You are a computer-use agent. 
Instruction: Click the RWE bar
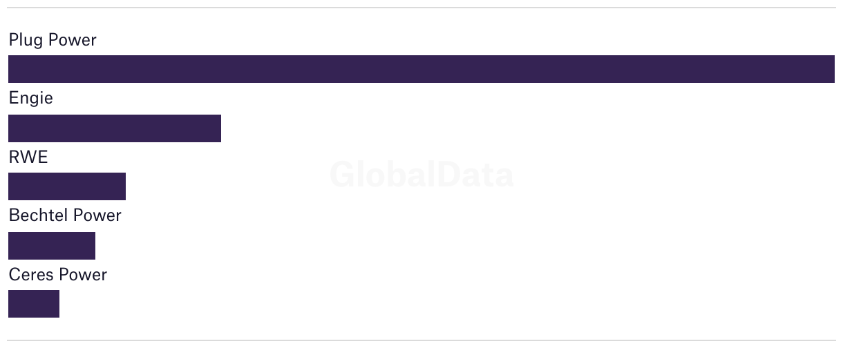67,186
